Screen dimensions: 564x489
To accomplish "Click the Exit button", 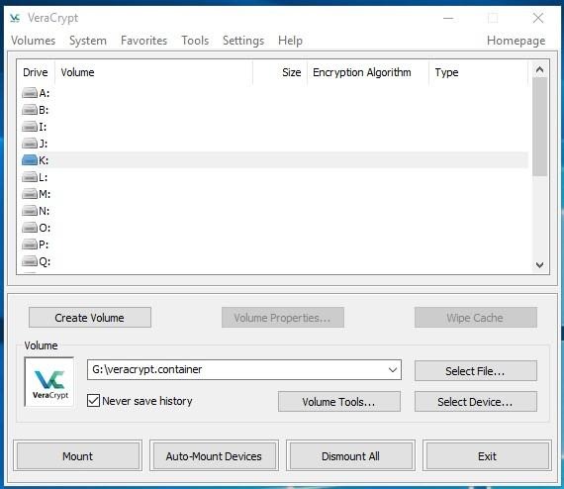I will click(x=487, y=456).
